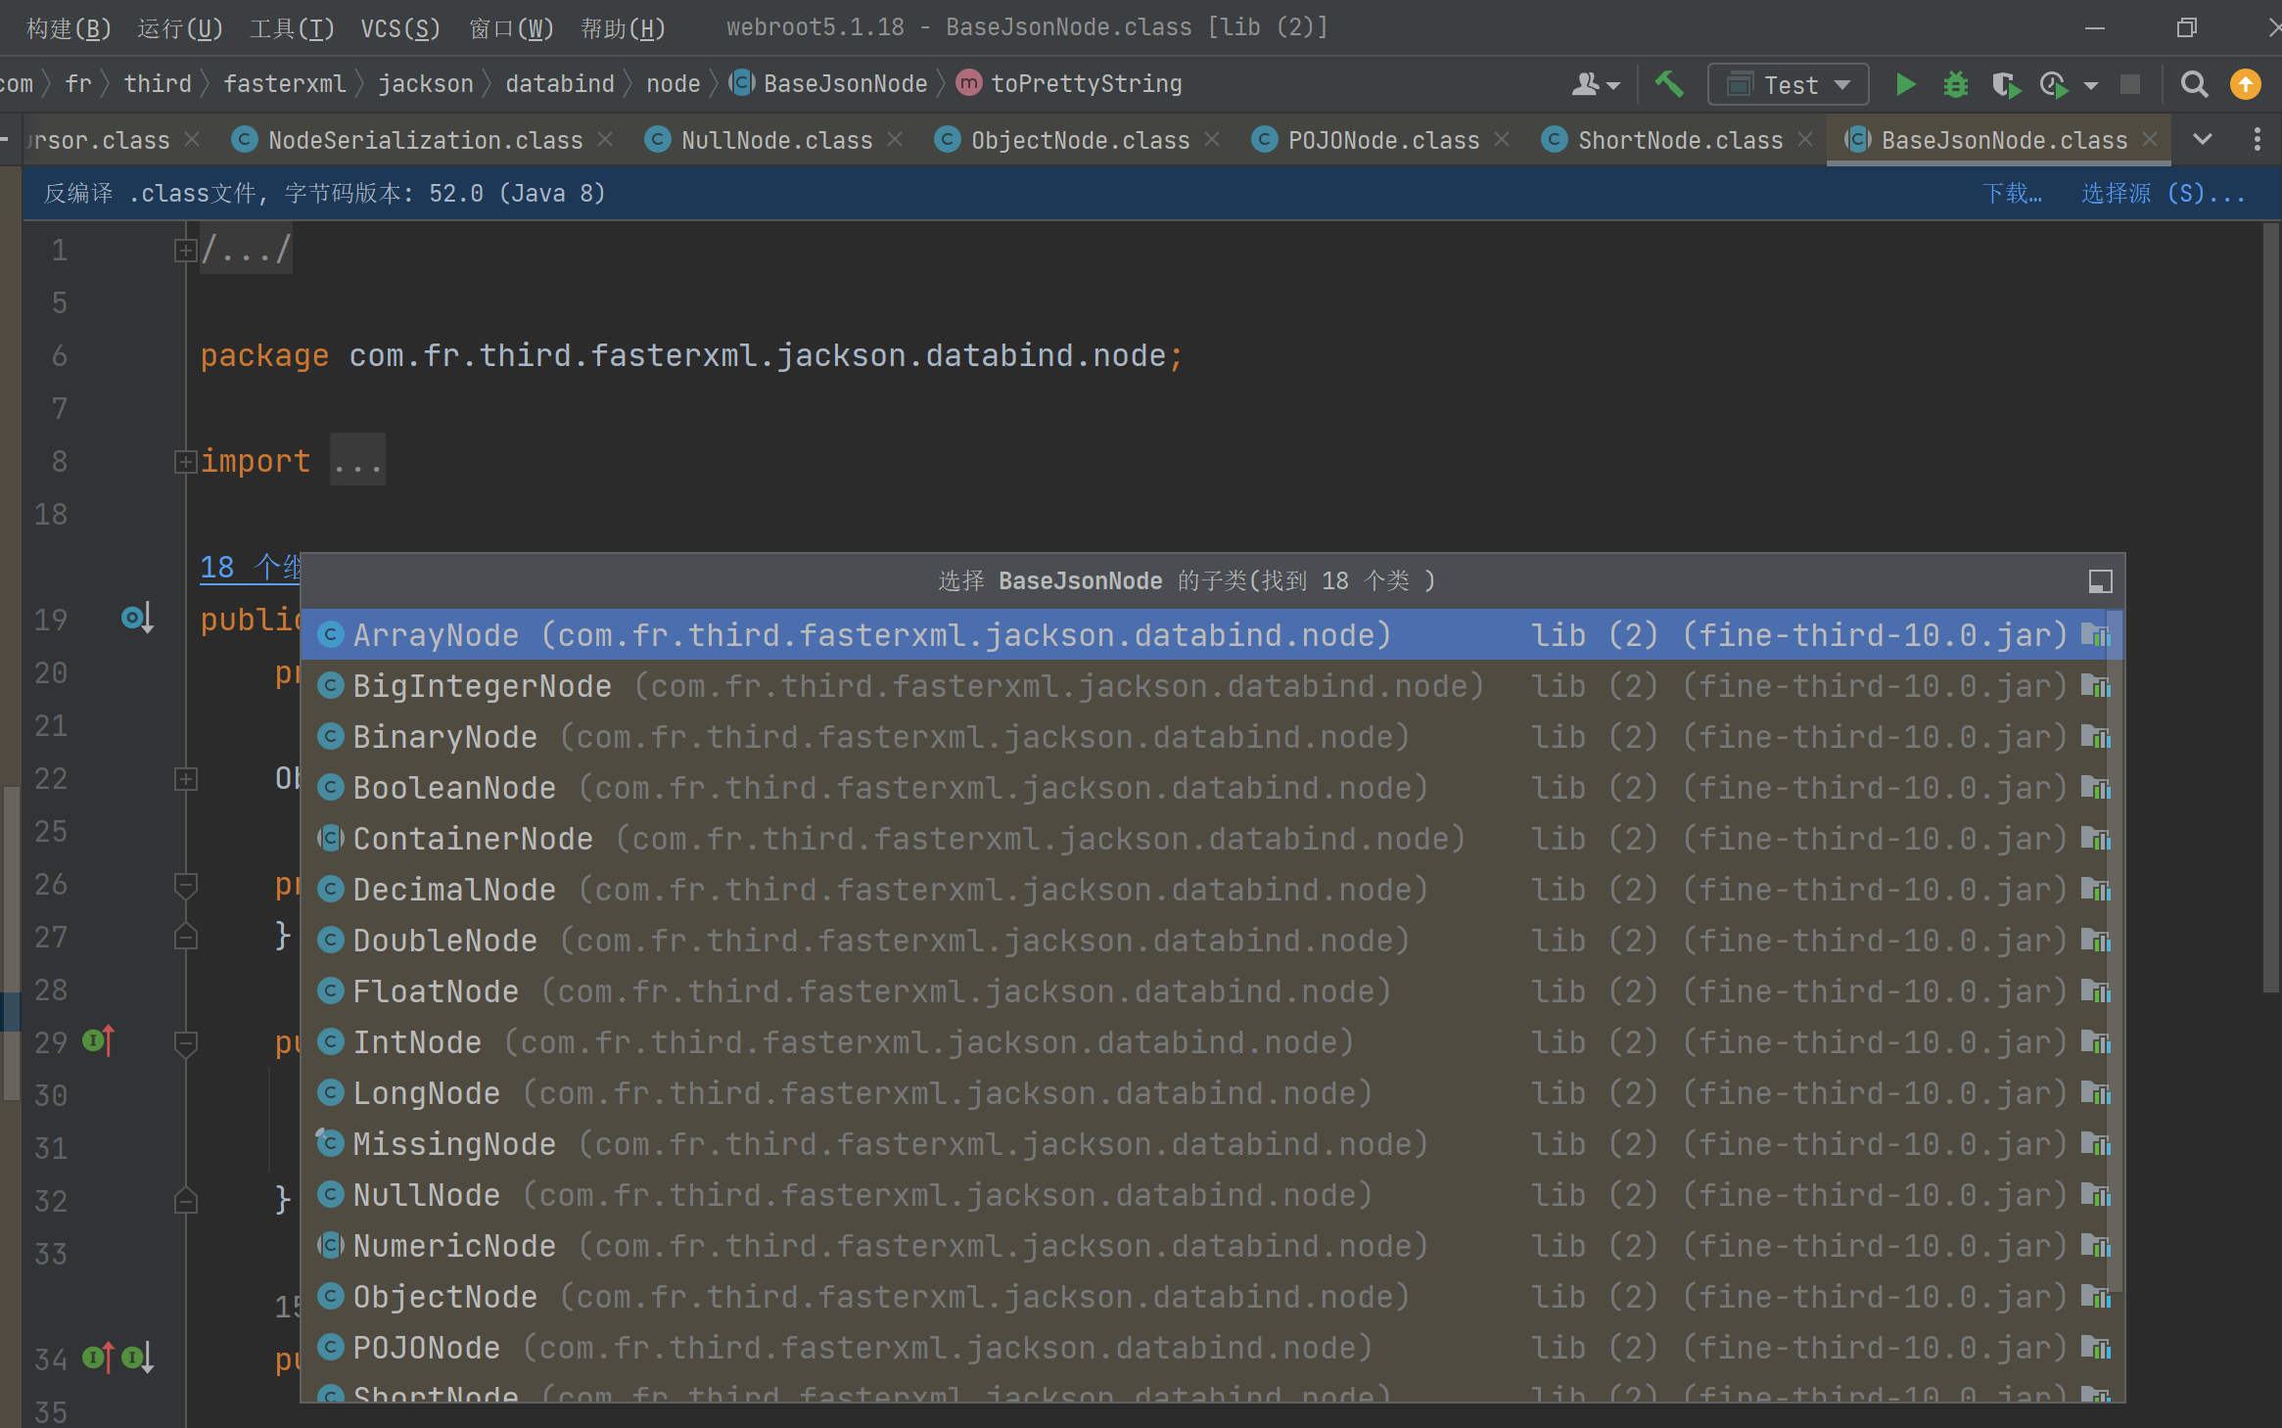The image size is (2282, 1428).
Task: Click the orange update arrow icon
Action: pos(2245,85)
